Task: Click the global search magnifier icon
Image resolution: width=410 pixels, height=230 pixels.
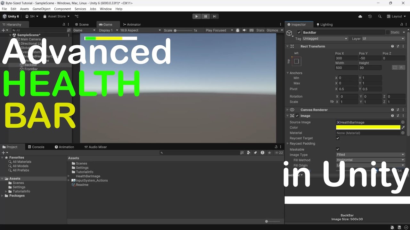Action: [380, 16]
